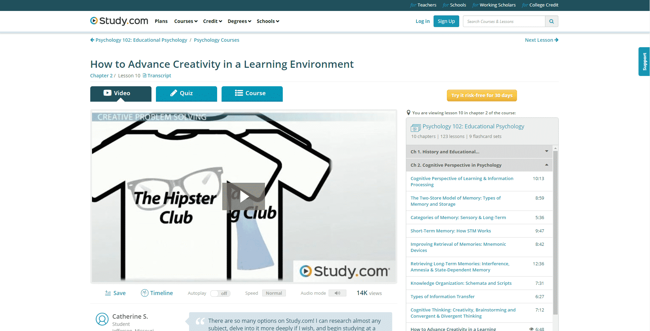Screen dimensions: 650x331
Task: Switch to the Quiz tab
Action: click(x=186, y=93)
